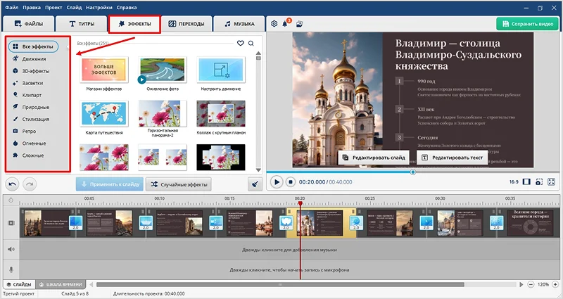
Task: Click the Случайные эффекты button
Action: click(177, 184)
